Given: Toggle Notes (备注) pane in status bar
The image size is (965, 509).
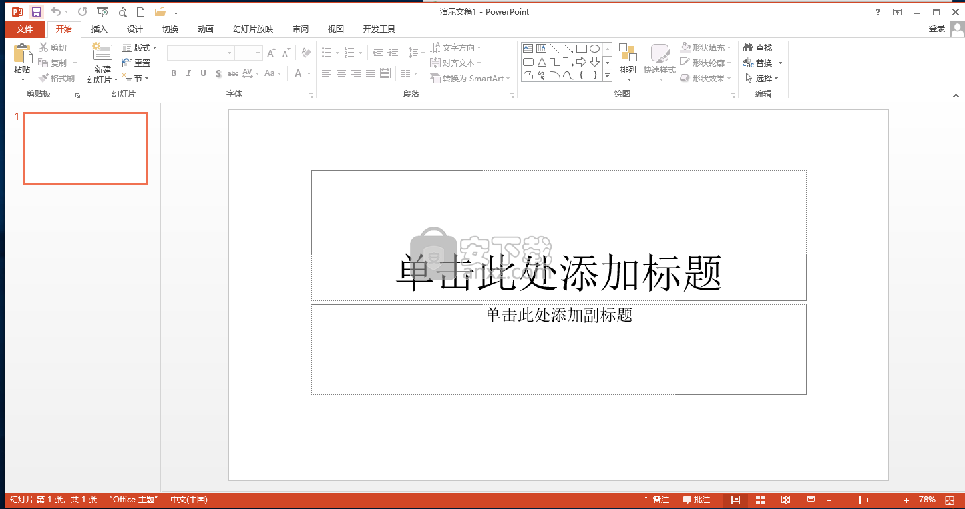Looking at the screenshot, I should [x=656, y=500].
